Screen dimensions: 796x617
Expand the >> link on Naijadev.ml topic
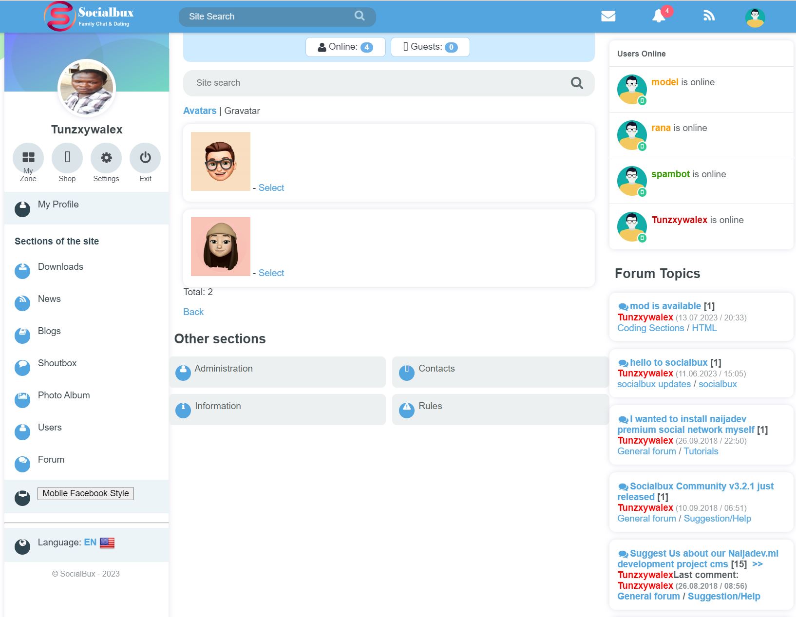(x=758, y=564)
